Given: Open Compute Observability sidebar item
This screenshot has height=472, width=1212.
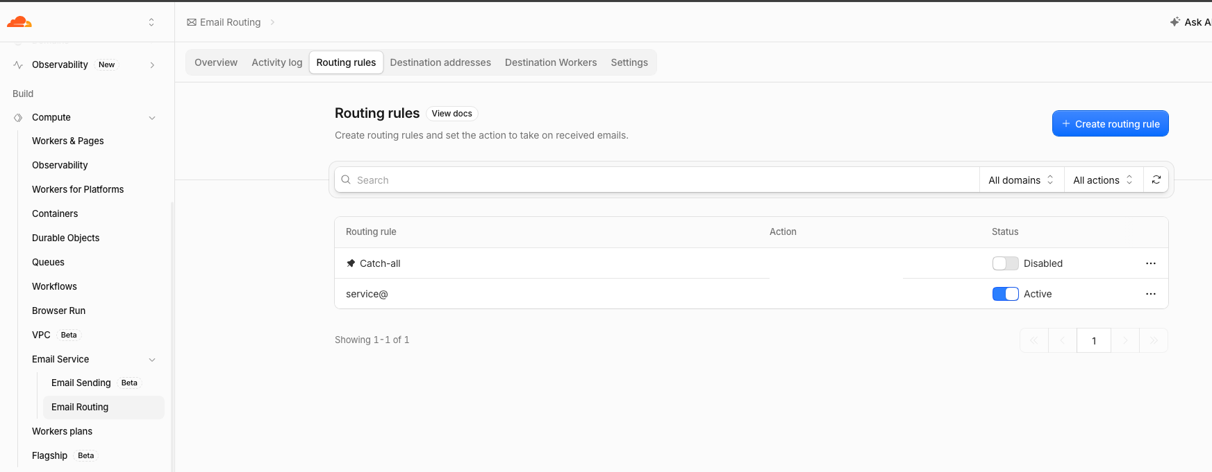Looking at the screenshot, I should [60, 165].
